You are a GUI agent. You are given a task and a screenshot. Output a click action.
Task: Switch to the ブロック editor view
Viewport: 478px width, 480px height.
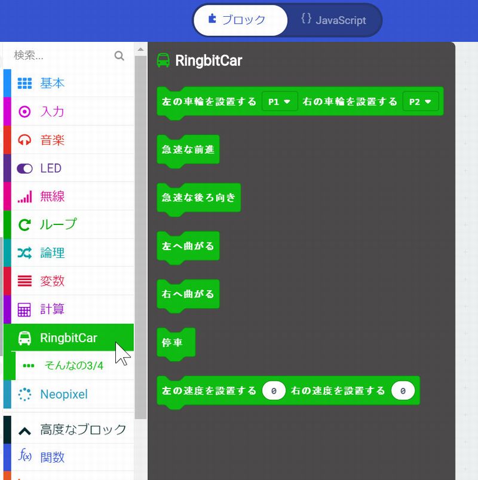(238, 20)
